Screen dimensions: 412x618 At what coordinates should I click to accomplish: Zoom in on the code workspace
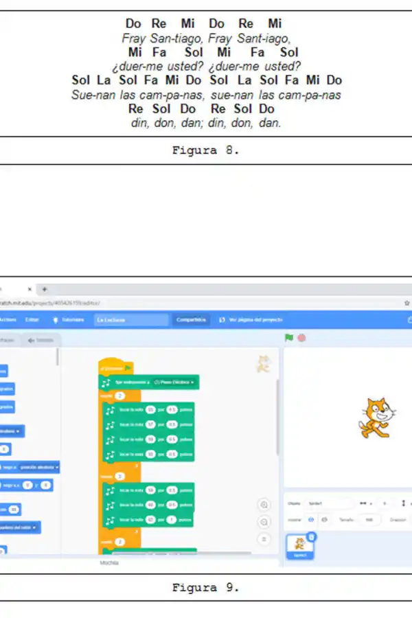[264, 505]
